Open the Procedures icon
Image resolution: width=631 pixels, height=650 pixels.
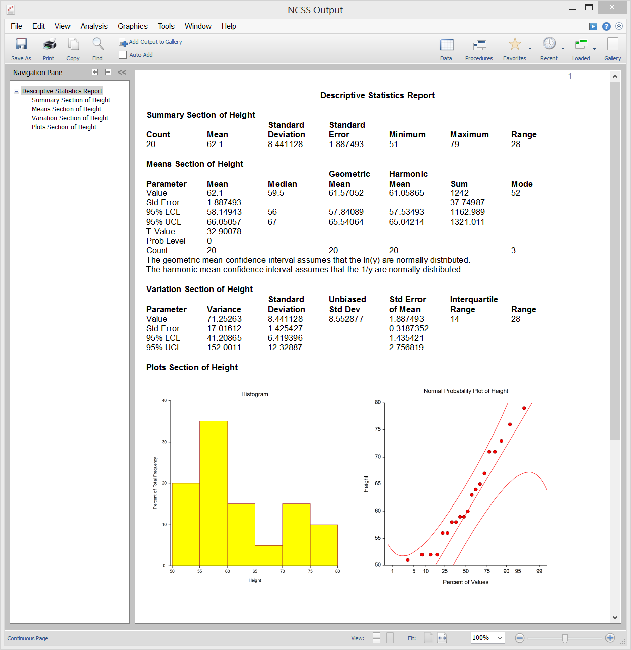coord(479,45)
